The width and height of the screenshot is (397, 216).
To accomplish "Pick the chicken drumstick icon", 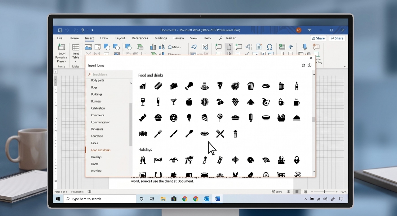I will [189, 86].
